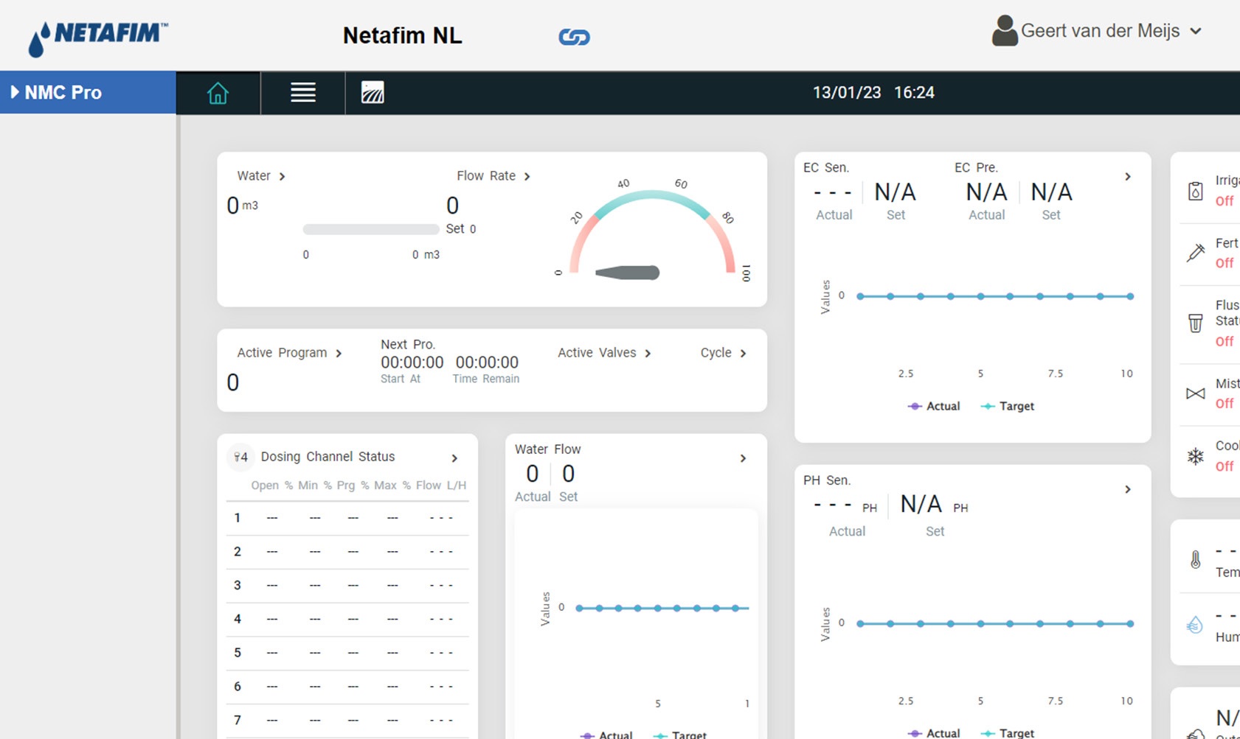1240x739 pixels.
Task: Expand the NMC Pro sidebar arrow
Action: [13, 91]
